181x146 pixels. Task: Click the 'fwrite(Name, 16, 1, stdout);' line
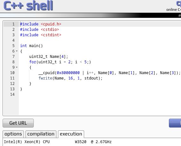[70, 78]
